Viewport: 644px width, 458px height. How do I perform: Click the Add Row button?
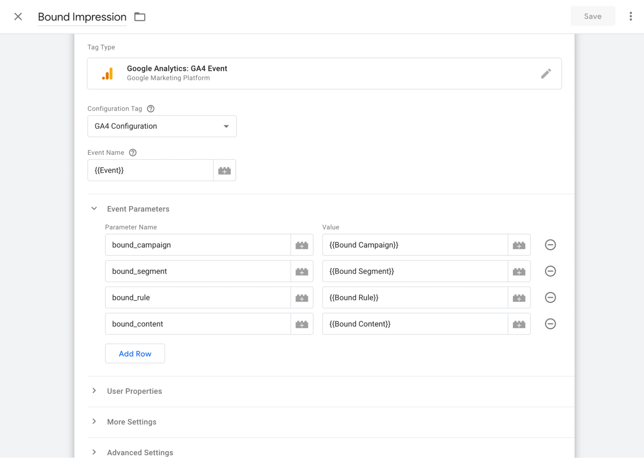(x=135, y=354)
